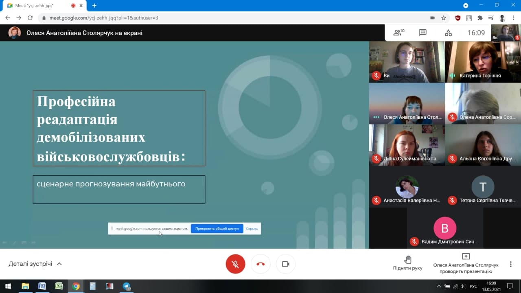Open Telegram from the taskbar
This screenshot has height=293, width=521.
click(126, 286)
